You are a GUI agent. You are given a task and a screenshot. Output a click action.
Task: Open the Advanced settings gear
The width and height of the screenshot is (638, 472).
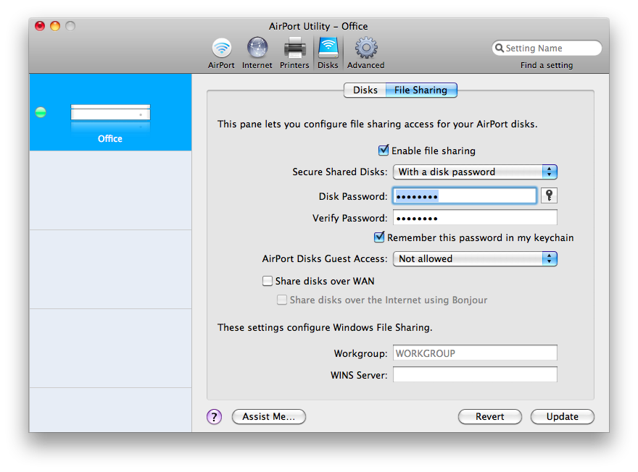pos(366,54)
